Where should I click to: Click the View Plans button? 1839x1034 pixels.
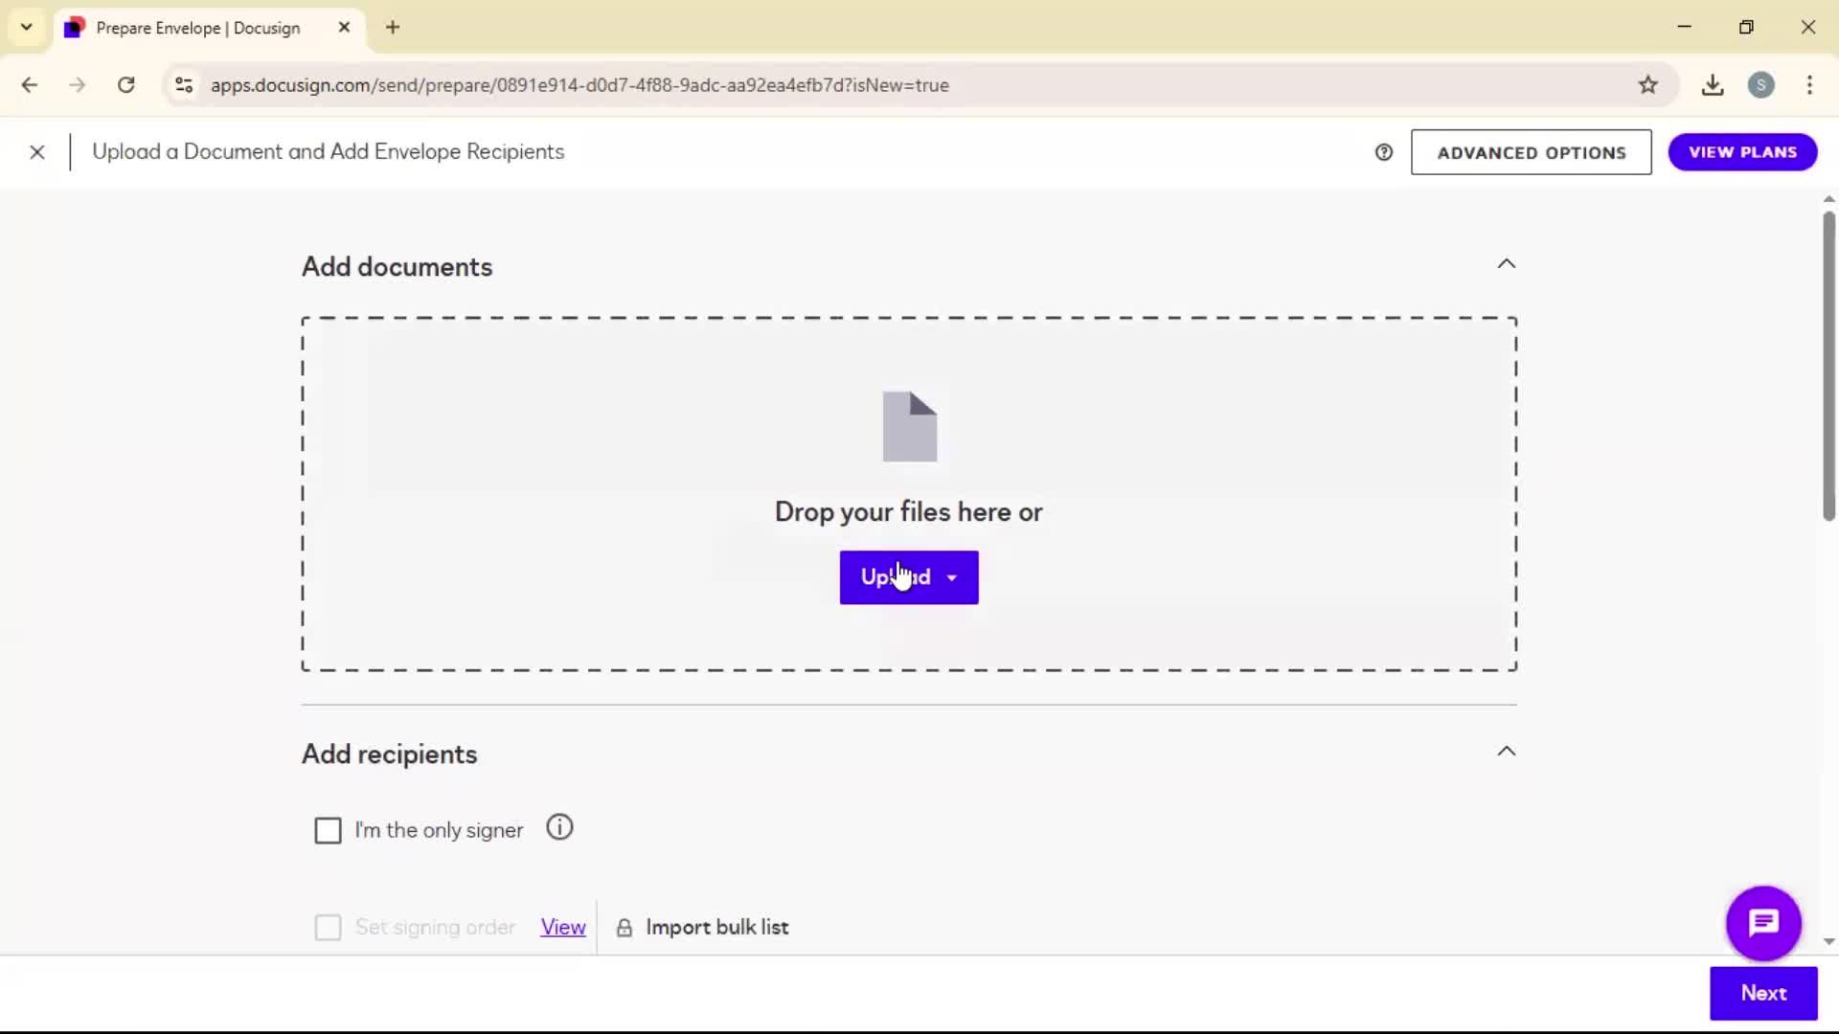(x=1742, y=152)
